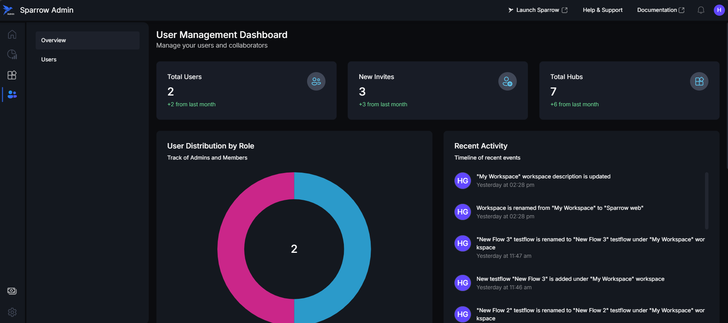The image size is (728, 323).
Task: Open the Hubs icon in sidebar
Action: (12, 75)
